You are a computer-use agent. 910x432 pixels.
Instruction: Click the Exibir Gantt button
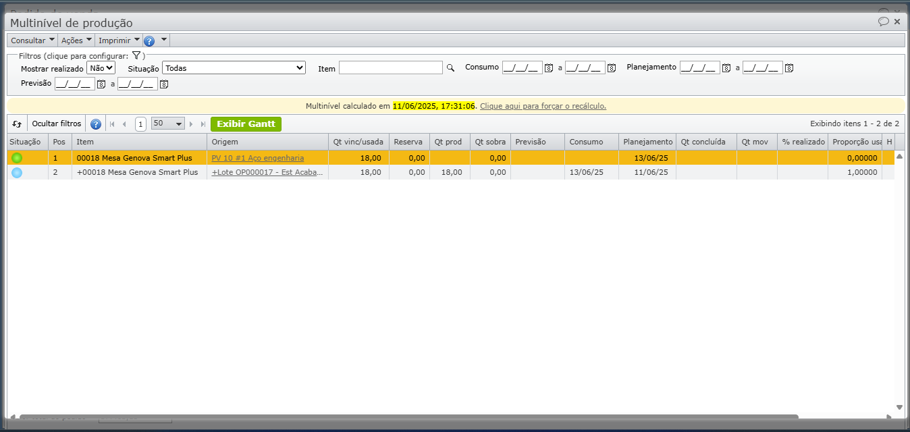coord(246,124)
